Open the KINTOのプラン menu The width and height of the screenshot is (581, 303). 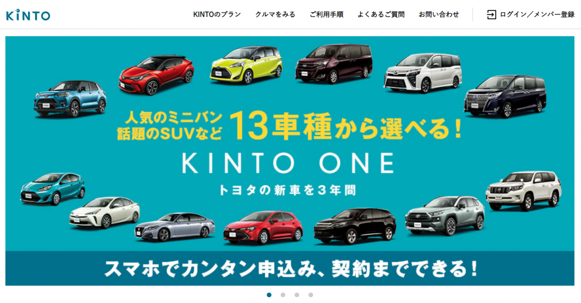(217, 14)
